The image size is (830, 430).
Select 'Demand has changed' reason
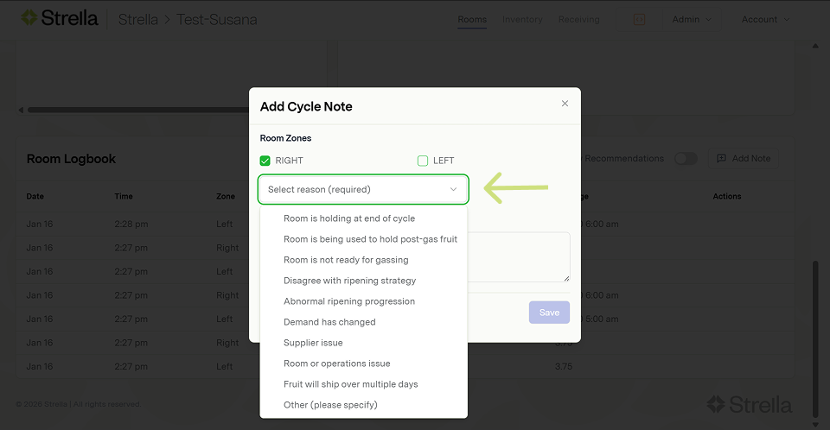329,322
